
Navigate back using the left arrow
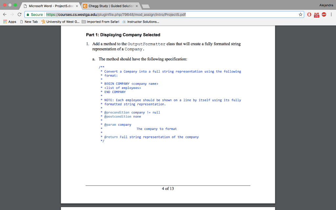pos(4,14)
